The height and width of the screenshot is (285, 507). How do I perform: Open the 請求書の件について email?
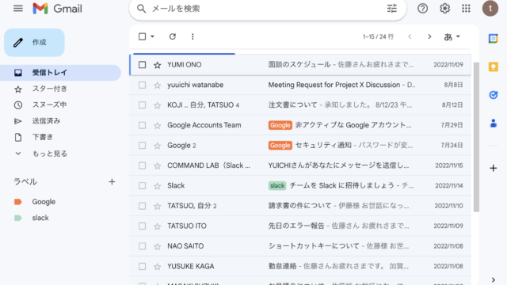point(299,206)
